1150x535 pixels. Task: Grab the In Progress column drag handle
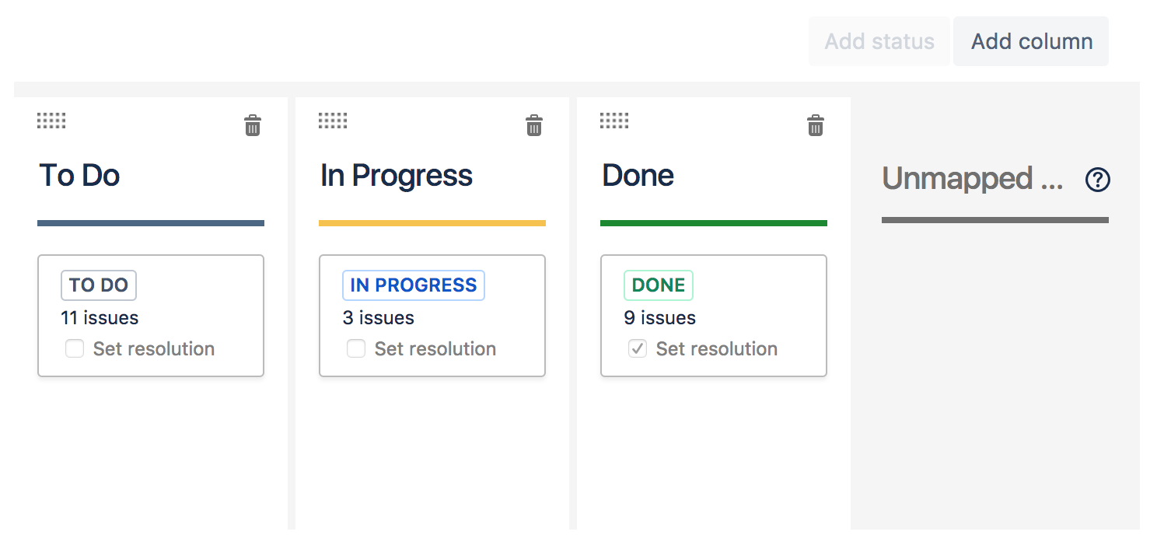[x=333, y=121]
